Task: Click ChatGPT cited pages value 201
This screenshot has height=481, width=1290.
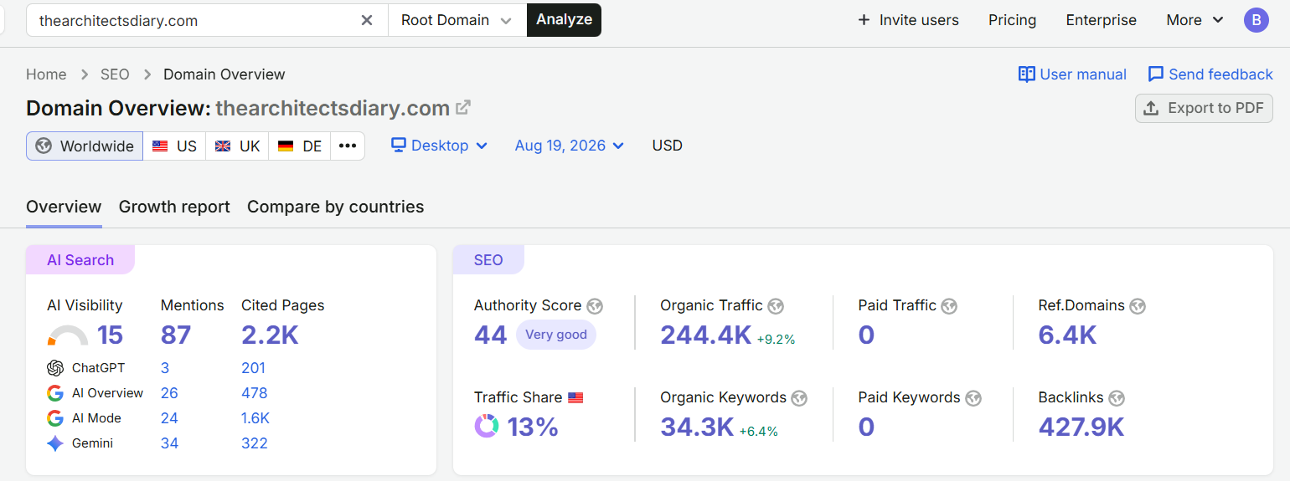Action: [254, 368]
